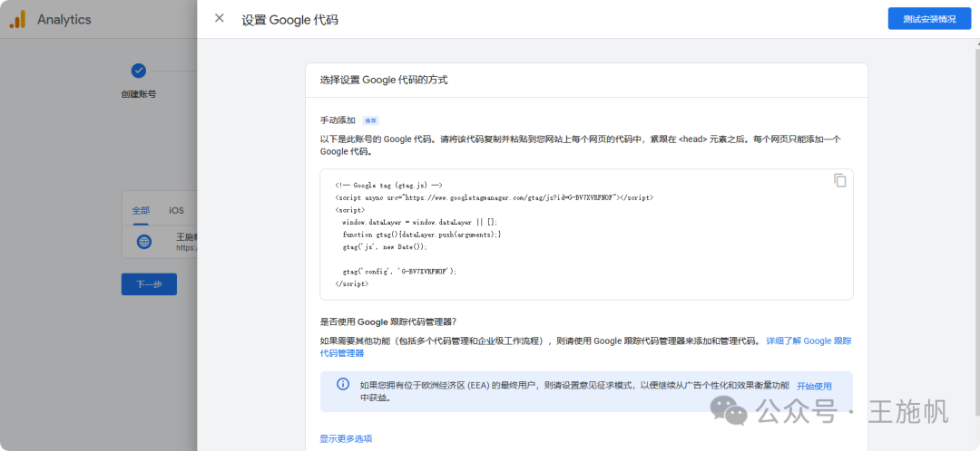Click the Google tag (gtag.js) comment line
Screen dimensions: 980x451
[x=388, y=186]
